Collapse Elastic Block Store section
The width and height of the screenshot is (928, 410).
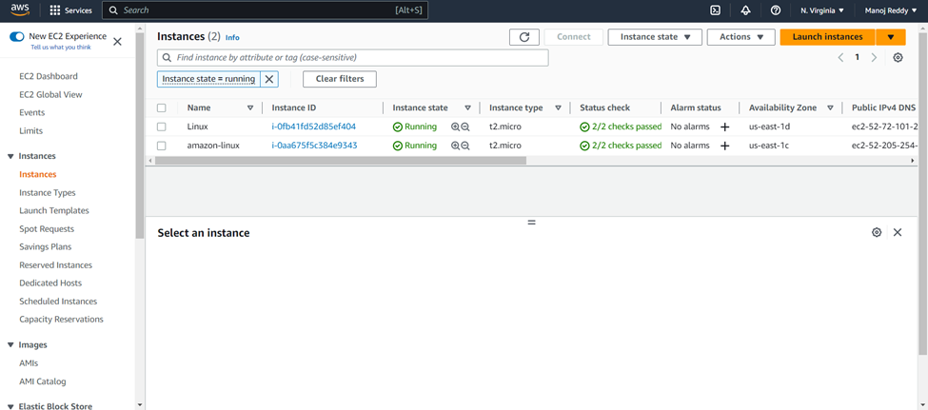(x=10, y=406)
